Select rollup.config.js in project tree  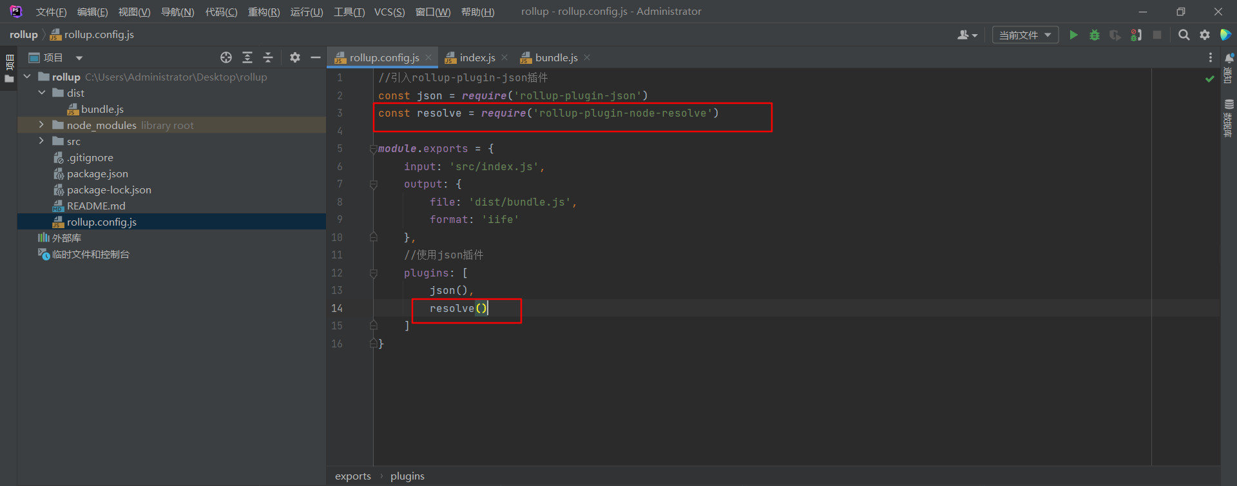[102, 222]
